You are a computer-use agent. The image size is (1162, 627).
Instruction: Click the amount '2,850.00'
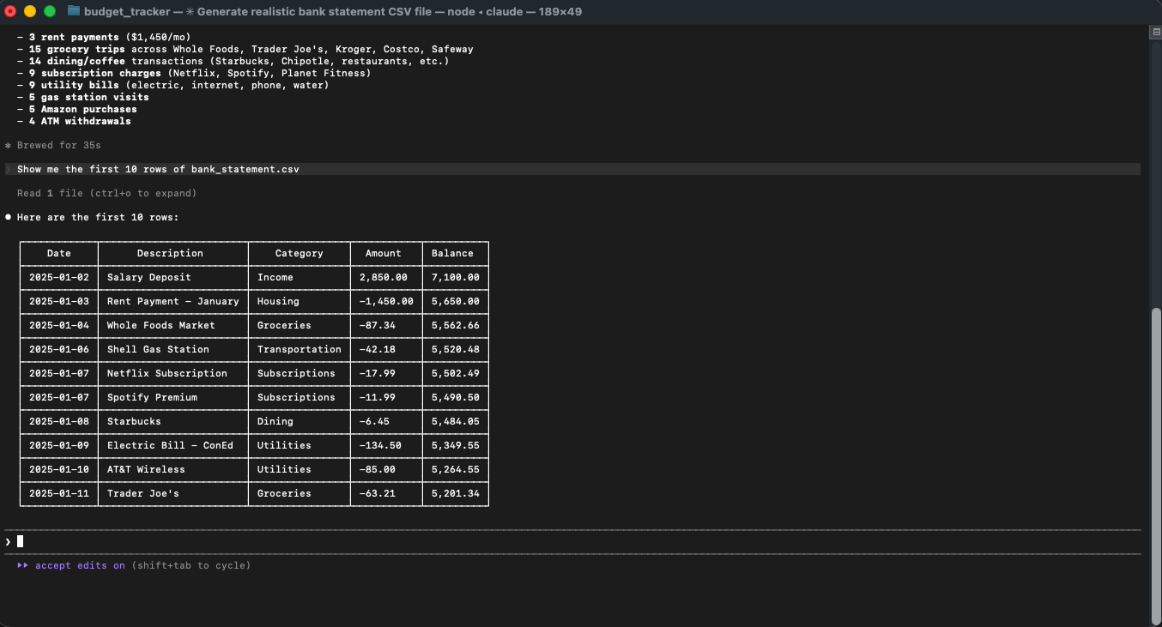click(x=383, y=277)
